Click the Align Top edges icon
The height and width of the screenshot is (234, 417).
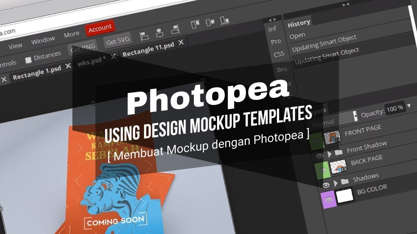[195, 24]
